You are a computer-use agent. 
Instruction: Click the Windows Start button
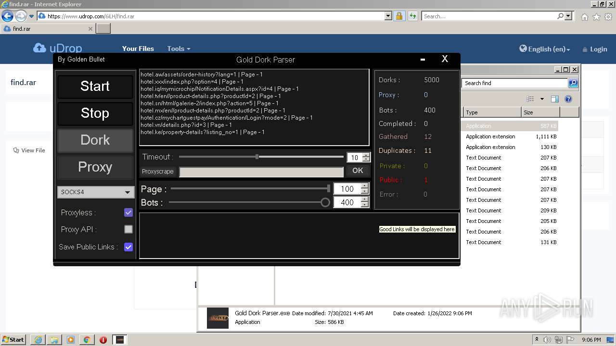pos(13,340)
